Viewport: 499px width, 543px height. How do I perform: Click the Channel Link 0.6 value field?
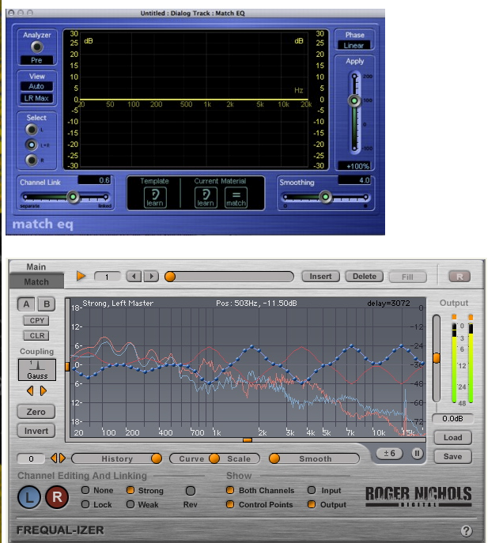(94, 180)
